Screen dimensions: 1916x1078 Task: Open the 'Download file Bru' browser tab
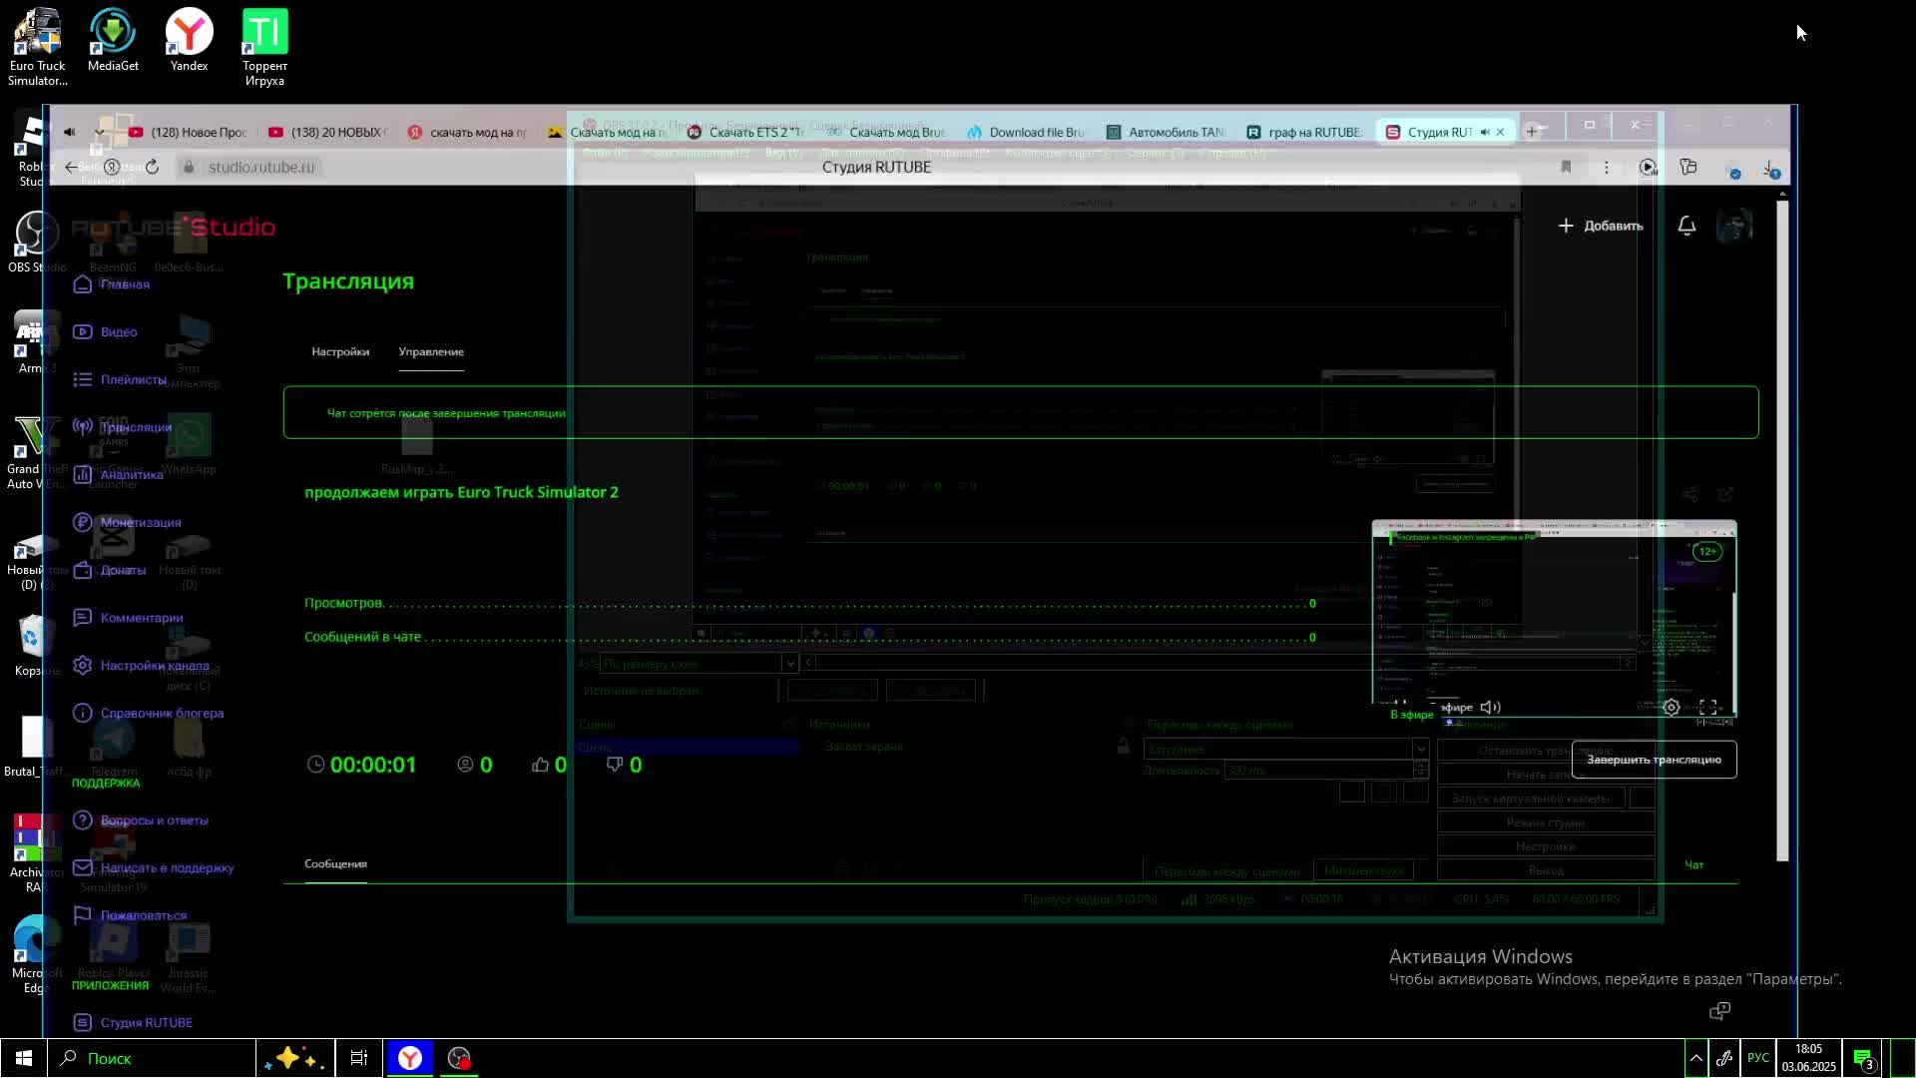pyautogui.click(x=1026, y=132)
